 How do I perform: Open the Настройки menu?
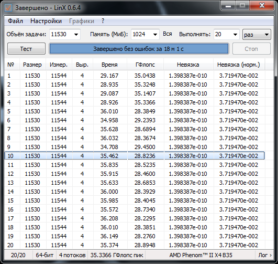(x=46, y=21)
